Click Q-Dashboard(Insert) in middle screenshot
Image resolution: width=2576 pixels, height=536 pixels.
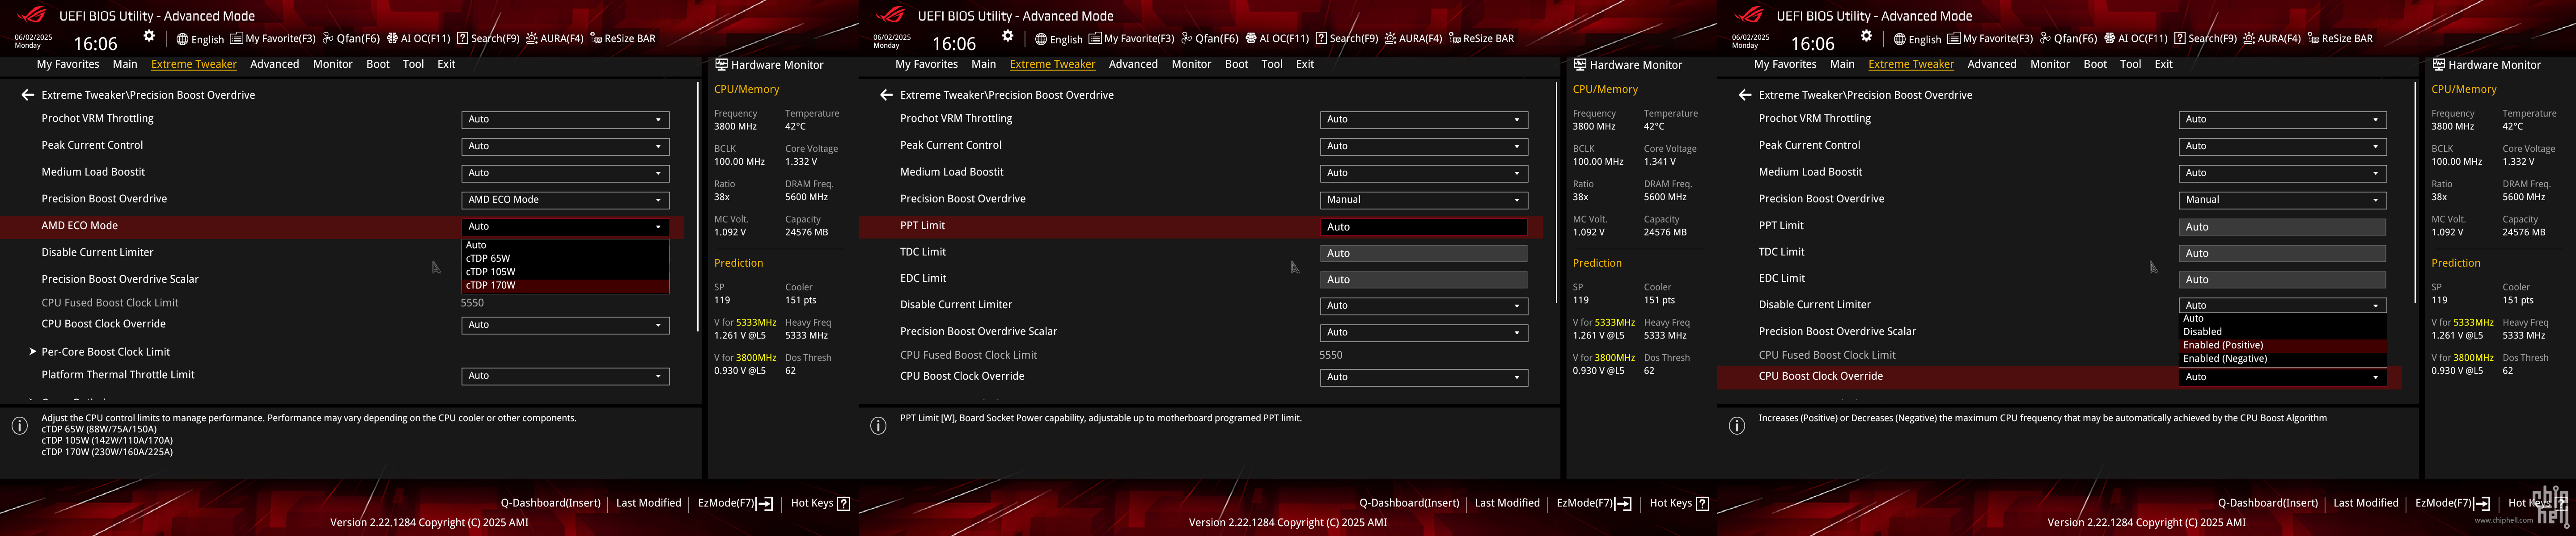(1409, 503)
